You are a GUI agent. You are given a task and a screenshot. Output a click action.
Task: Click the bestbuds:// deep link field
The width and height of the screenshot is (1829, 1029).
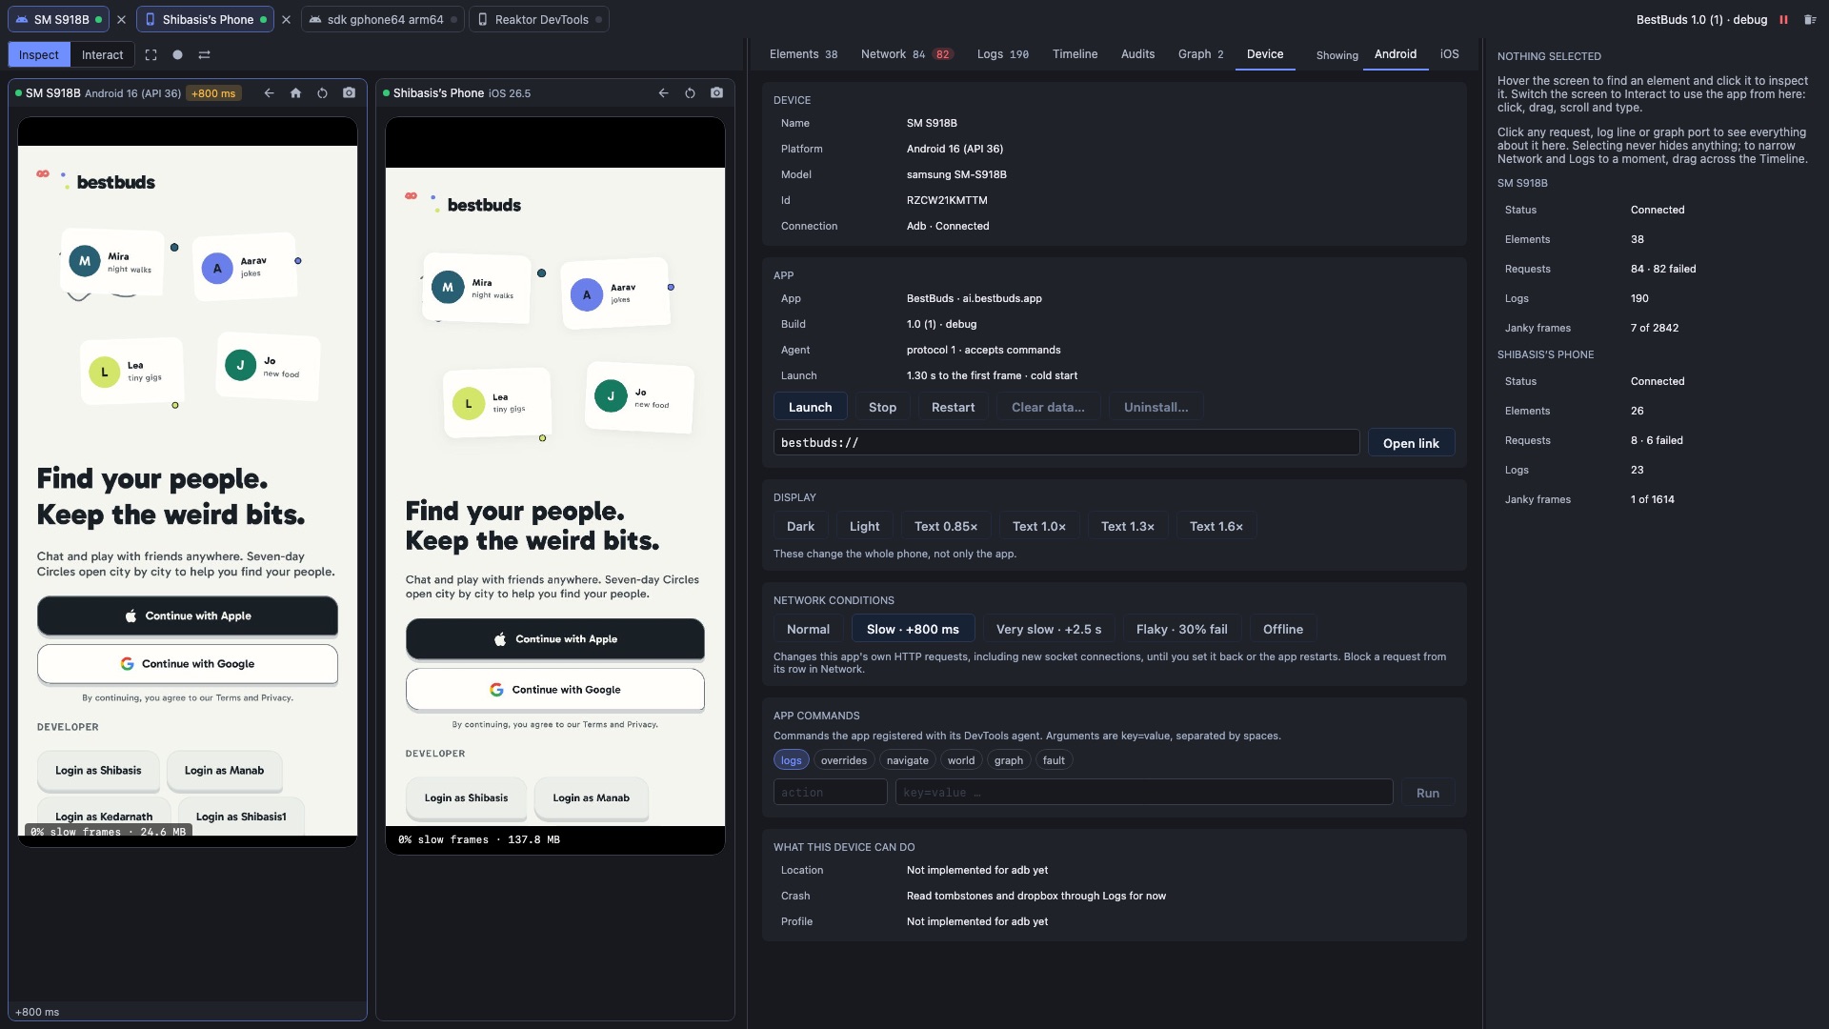pos(1066,443)
